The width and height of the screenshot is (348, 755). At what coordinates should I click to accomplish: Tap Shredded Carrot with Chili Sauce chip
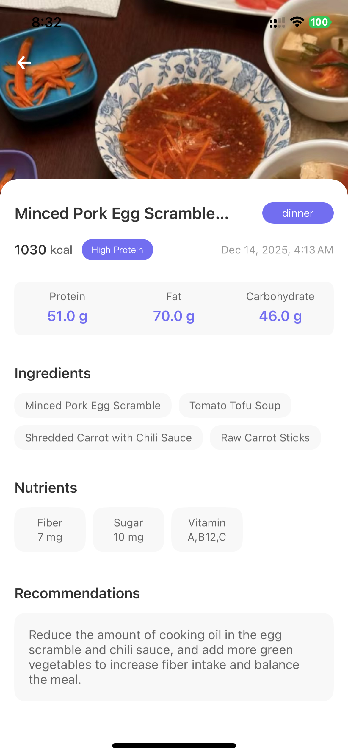tap(109, 438)
